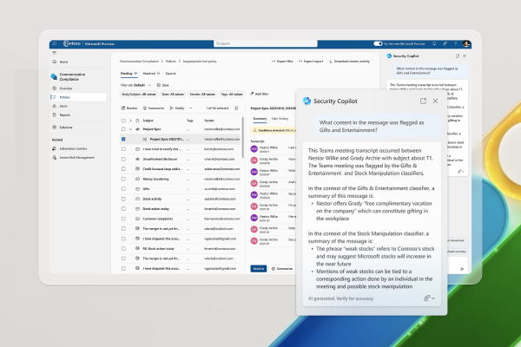Click the Add filter button
The image size is (521, 347).
260,93
